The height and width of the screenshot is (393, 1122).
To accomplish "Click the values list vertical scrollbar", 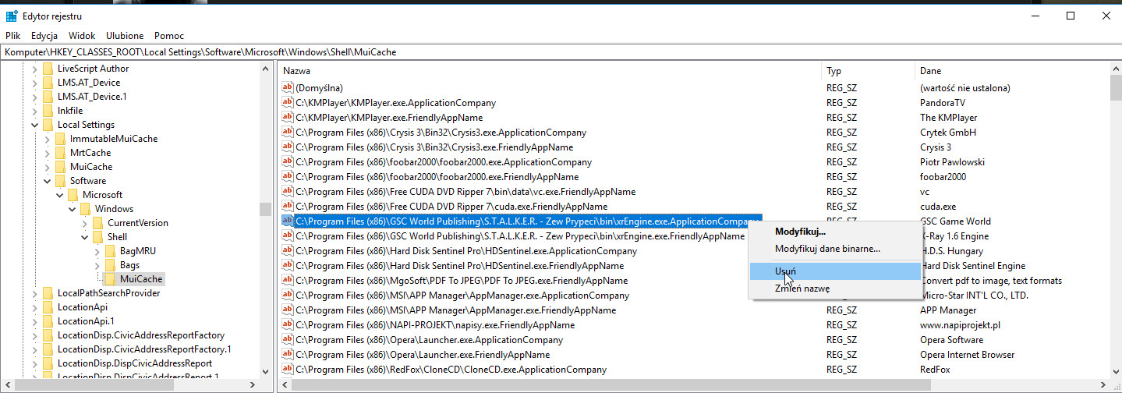I will click(x=1115, y=221).
